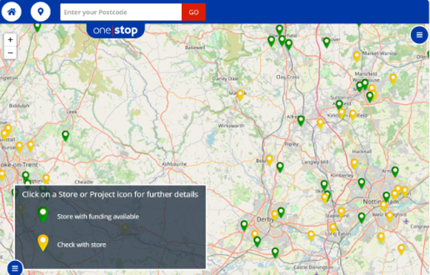The image size is (430, 275).
Task: Select the yellow pin at Hucknall
Action: pyautogui.click(x=355, y=164)
